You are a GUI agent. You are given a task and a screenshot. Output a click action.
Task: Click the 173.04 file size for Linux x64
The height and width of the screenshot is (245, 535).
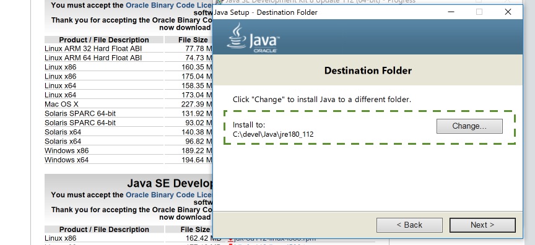tap(197, 95)
